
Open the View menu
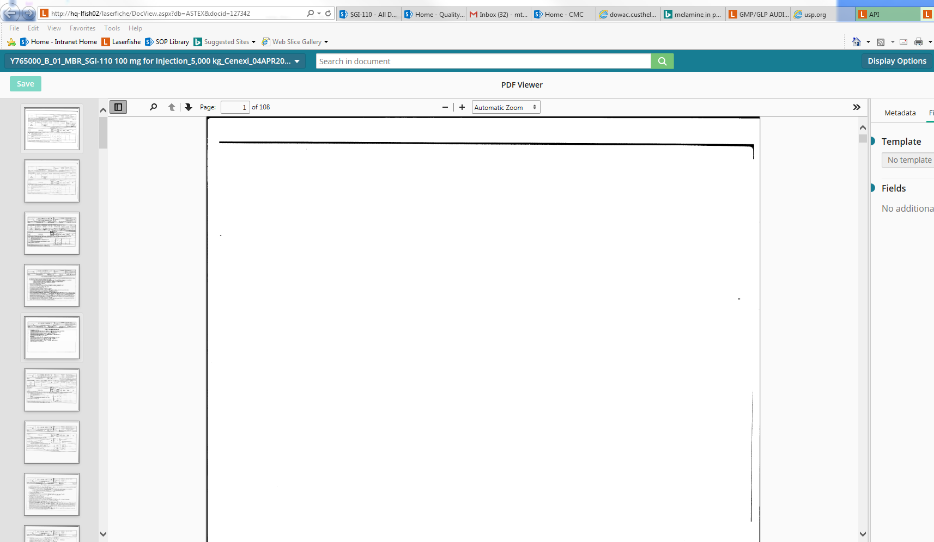(x=54, y=28)
